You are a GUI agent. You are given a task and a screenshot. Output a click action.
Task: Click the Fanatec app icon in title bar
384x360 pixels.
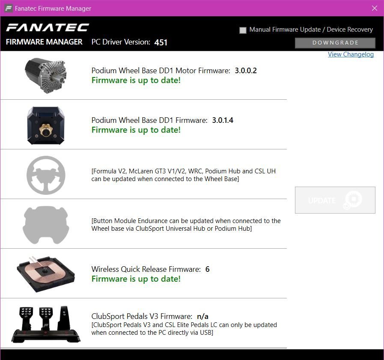pyautogui.click(x=8, y=9)
